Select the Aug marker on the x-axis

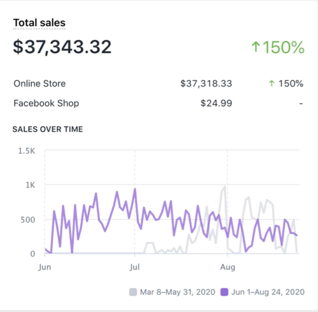(228, 267)
